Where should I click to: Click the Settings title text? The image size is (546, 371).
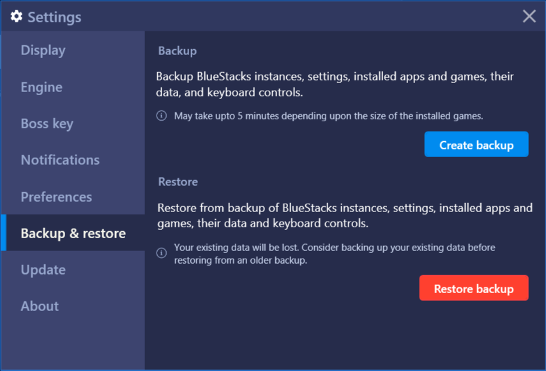click(x=54, y=17)
